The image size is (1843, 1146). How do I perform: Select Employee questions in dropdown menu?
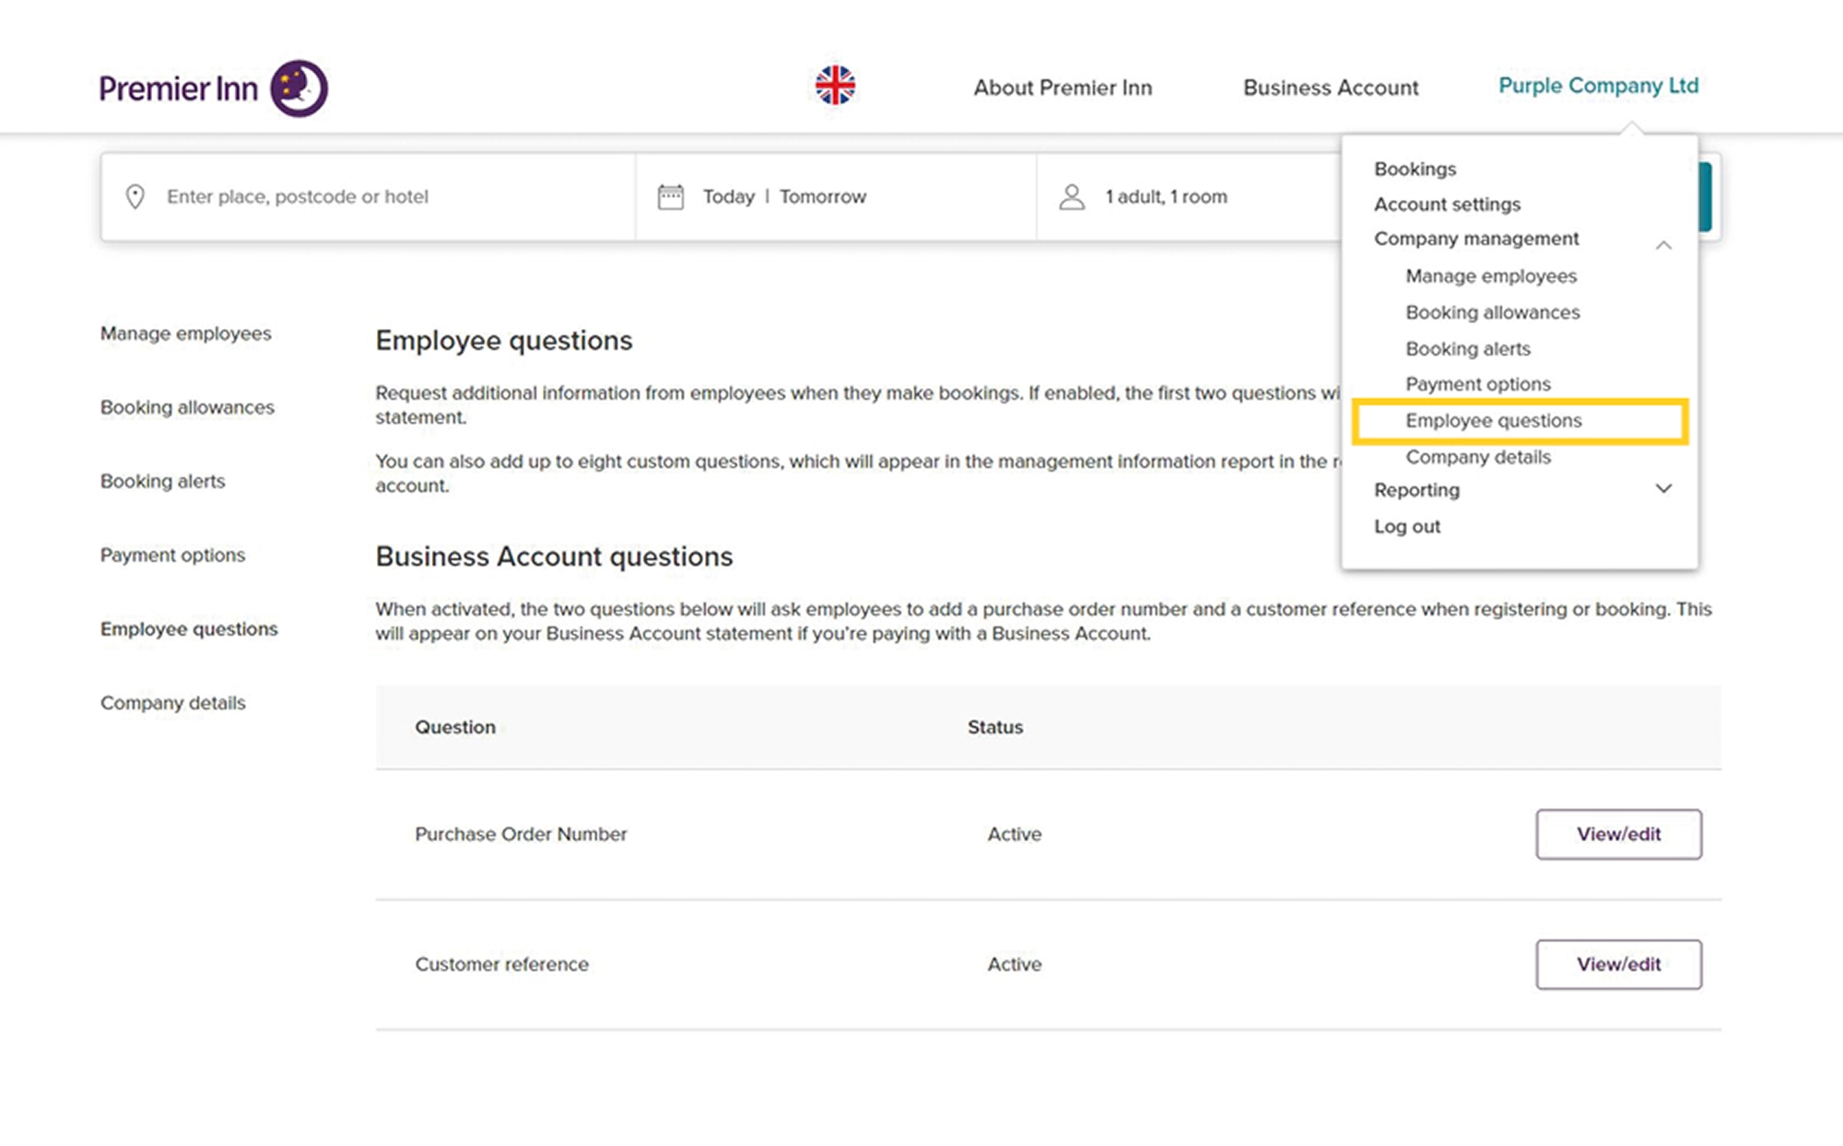[x=1493, y=421]
